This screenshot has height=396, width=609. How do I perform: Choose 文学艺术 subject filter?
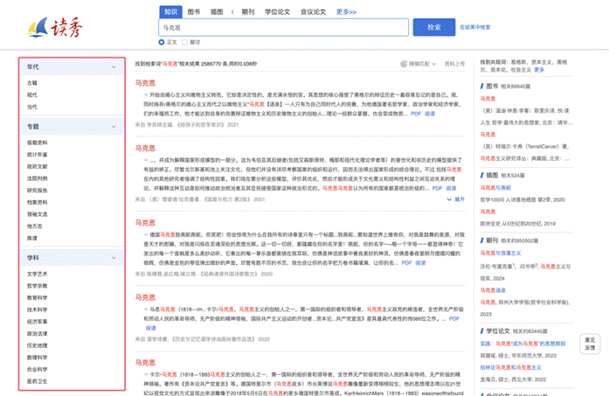click(38, 274)
